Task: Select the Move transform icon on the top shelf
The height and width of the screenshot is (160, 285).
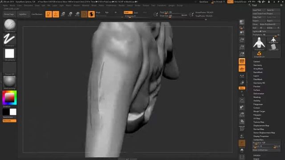Action: tap(63, 14)
